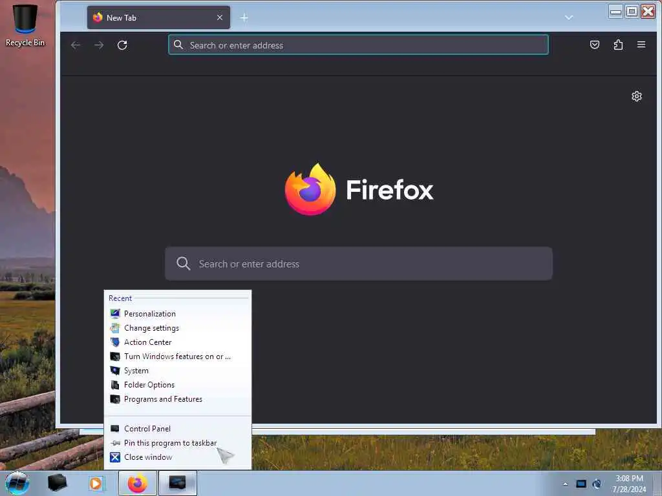
Task: Open Change settings from the Recent list
Action: tap(177, 328)
